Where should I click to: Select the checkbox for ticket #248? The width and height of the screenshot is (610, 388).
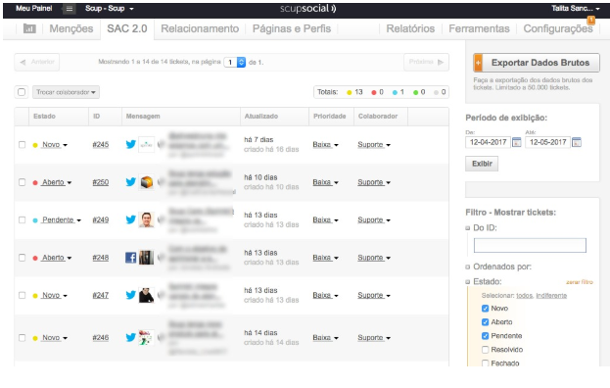coord(23,258)
